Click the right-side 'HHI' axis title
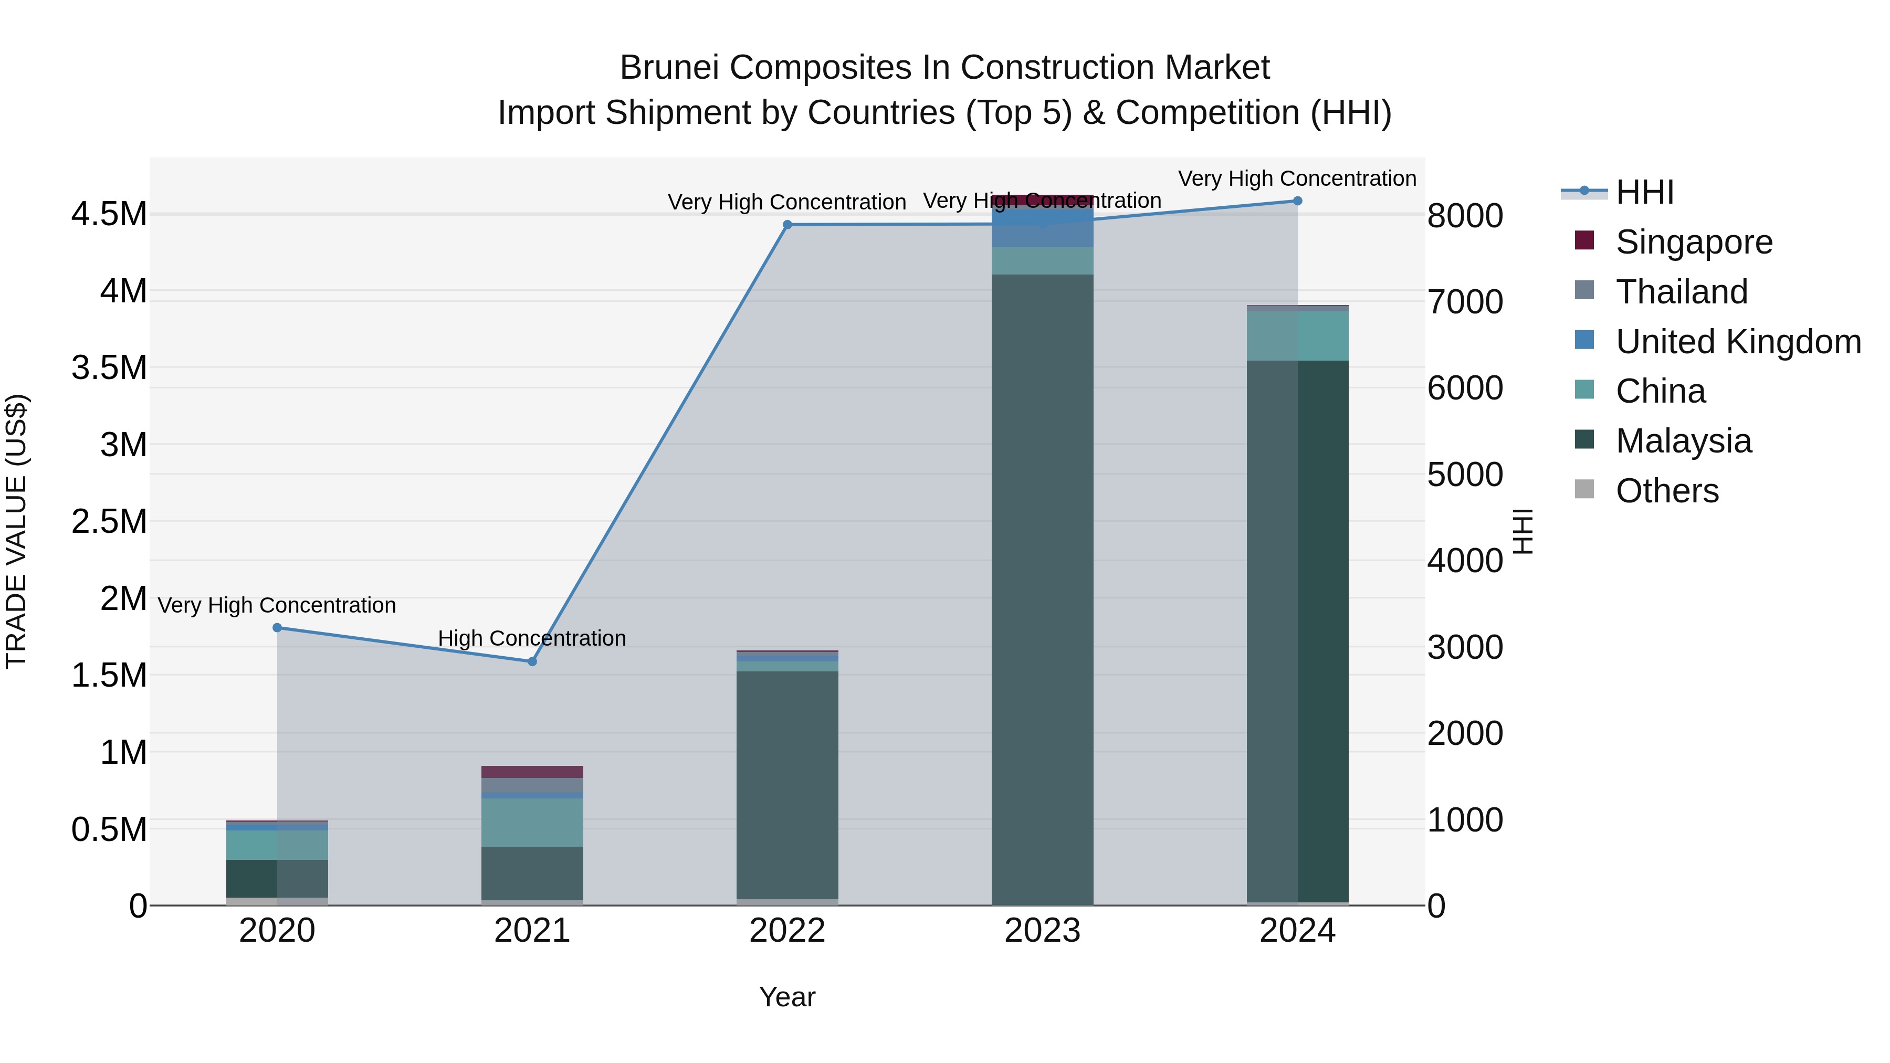 [x=1524, y=532]
